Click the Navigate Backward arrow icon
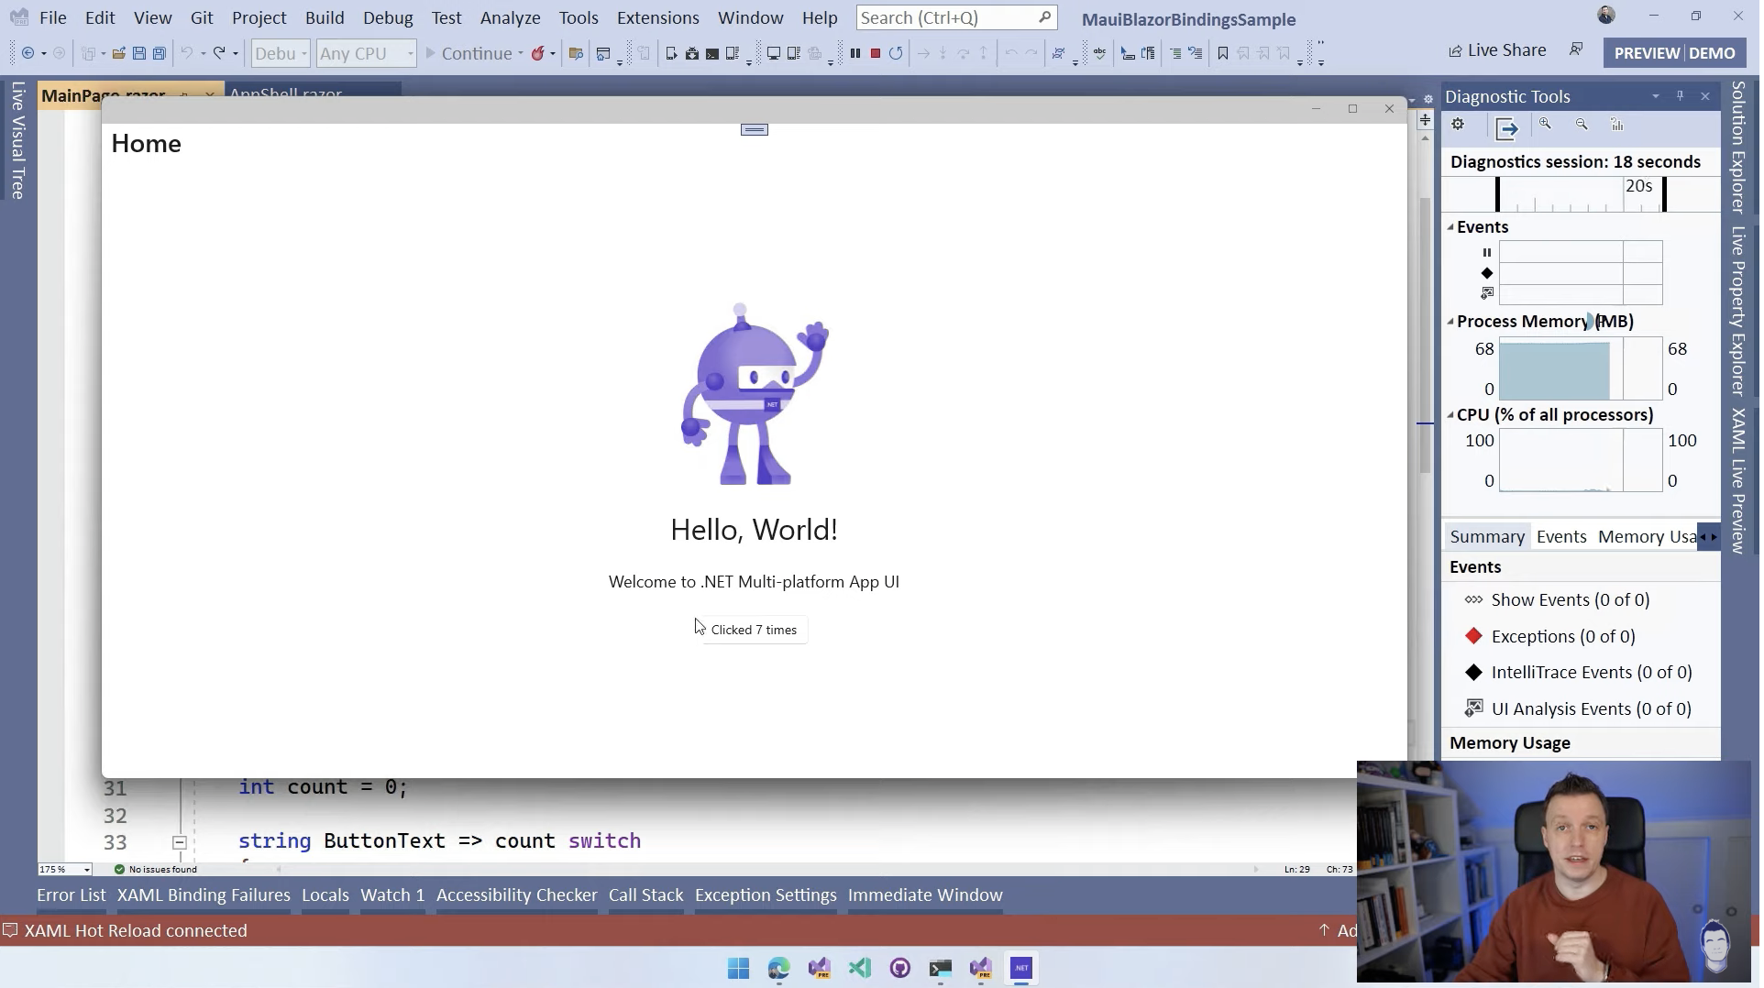The height and width of the screenshot is (988, 1764). (28, 53)
